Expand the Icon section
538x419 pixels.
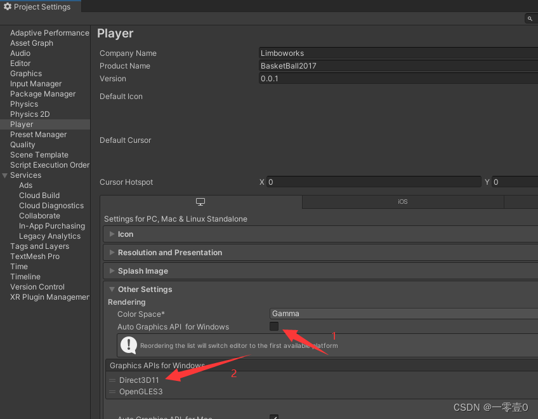(113, 234)
